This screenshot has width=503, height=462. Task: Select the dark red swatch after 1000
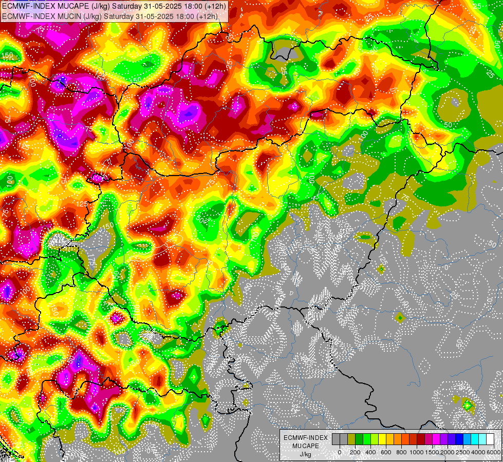[421, 439]
